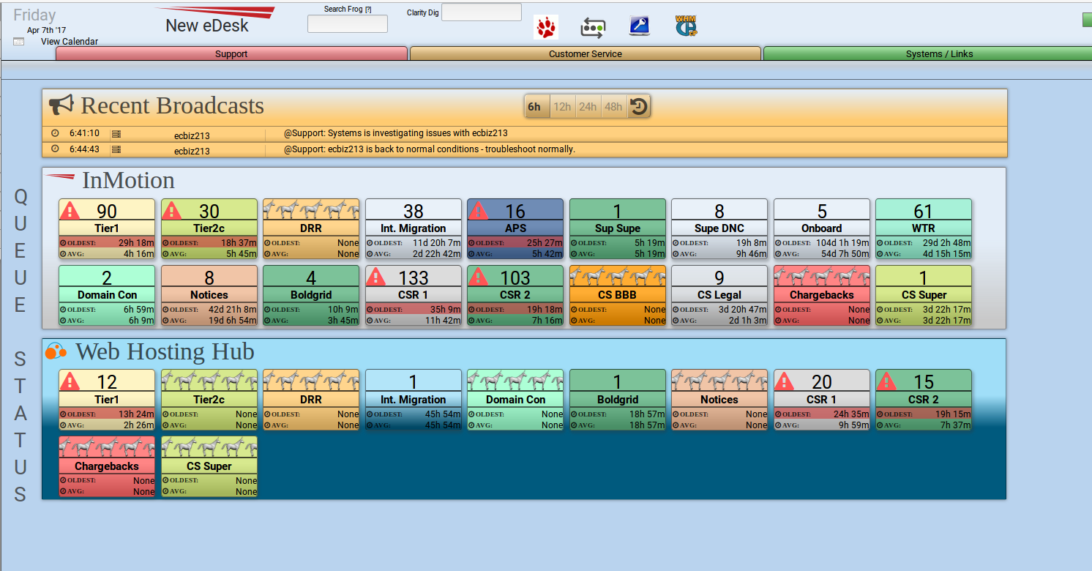Set broadcasts range to 24h

tap(588, 107)
